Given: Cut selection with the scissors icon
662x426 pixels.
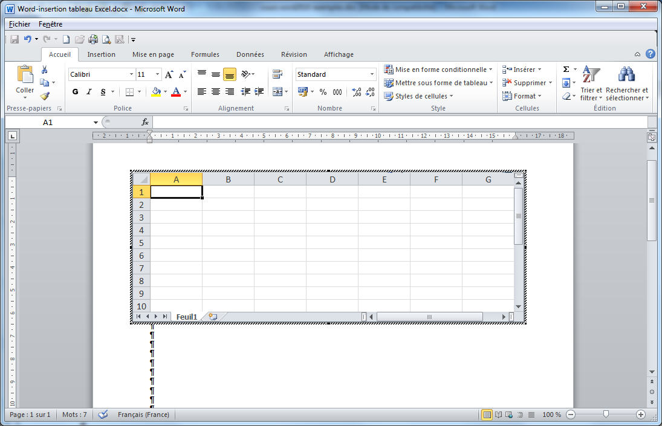Looking at the screenshot, I should pos(44,69).
